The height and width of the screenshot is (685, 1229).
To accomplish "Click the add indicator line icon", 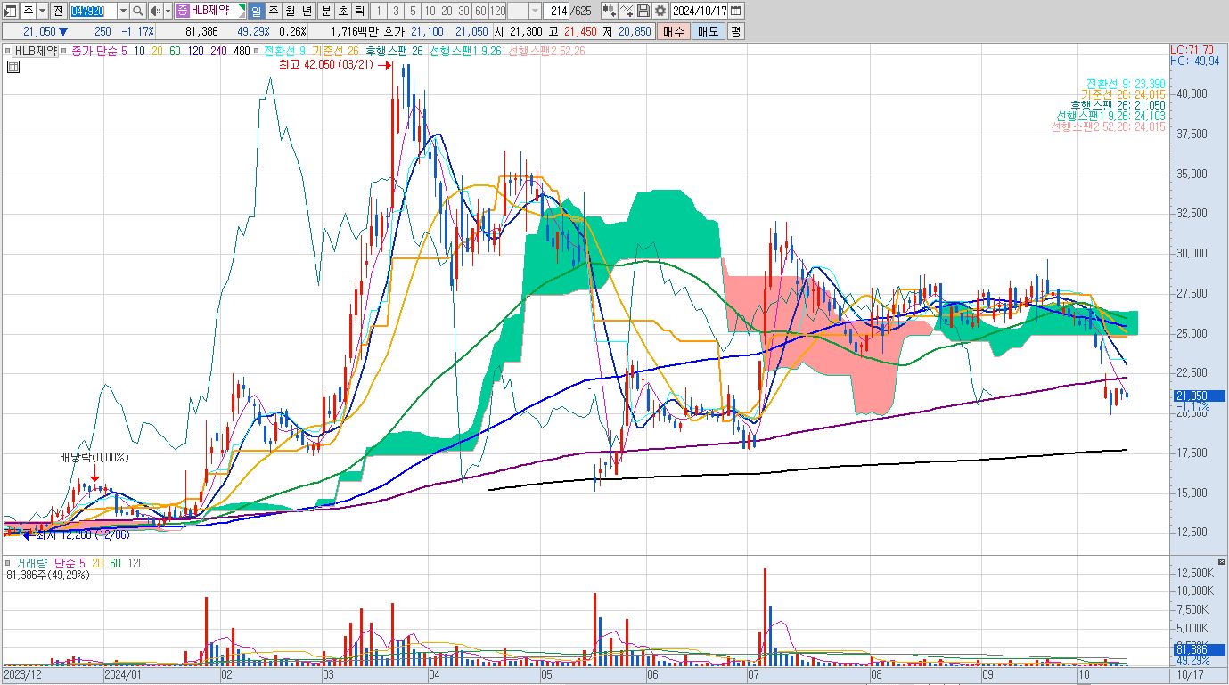I will click(627, 11).
